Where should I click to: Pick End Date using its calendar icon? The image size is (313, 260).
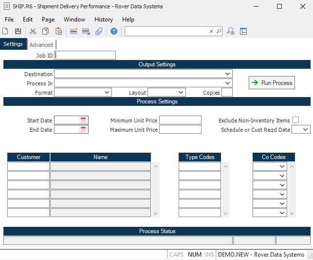pyautogui.click(x=83, y=130)
